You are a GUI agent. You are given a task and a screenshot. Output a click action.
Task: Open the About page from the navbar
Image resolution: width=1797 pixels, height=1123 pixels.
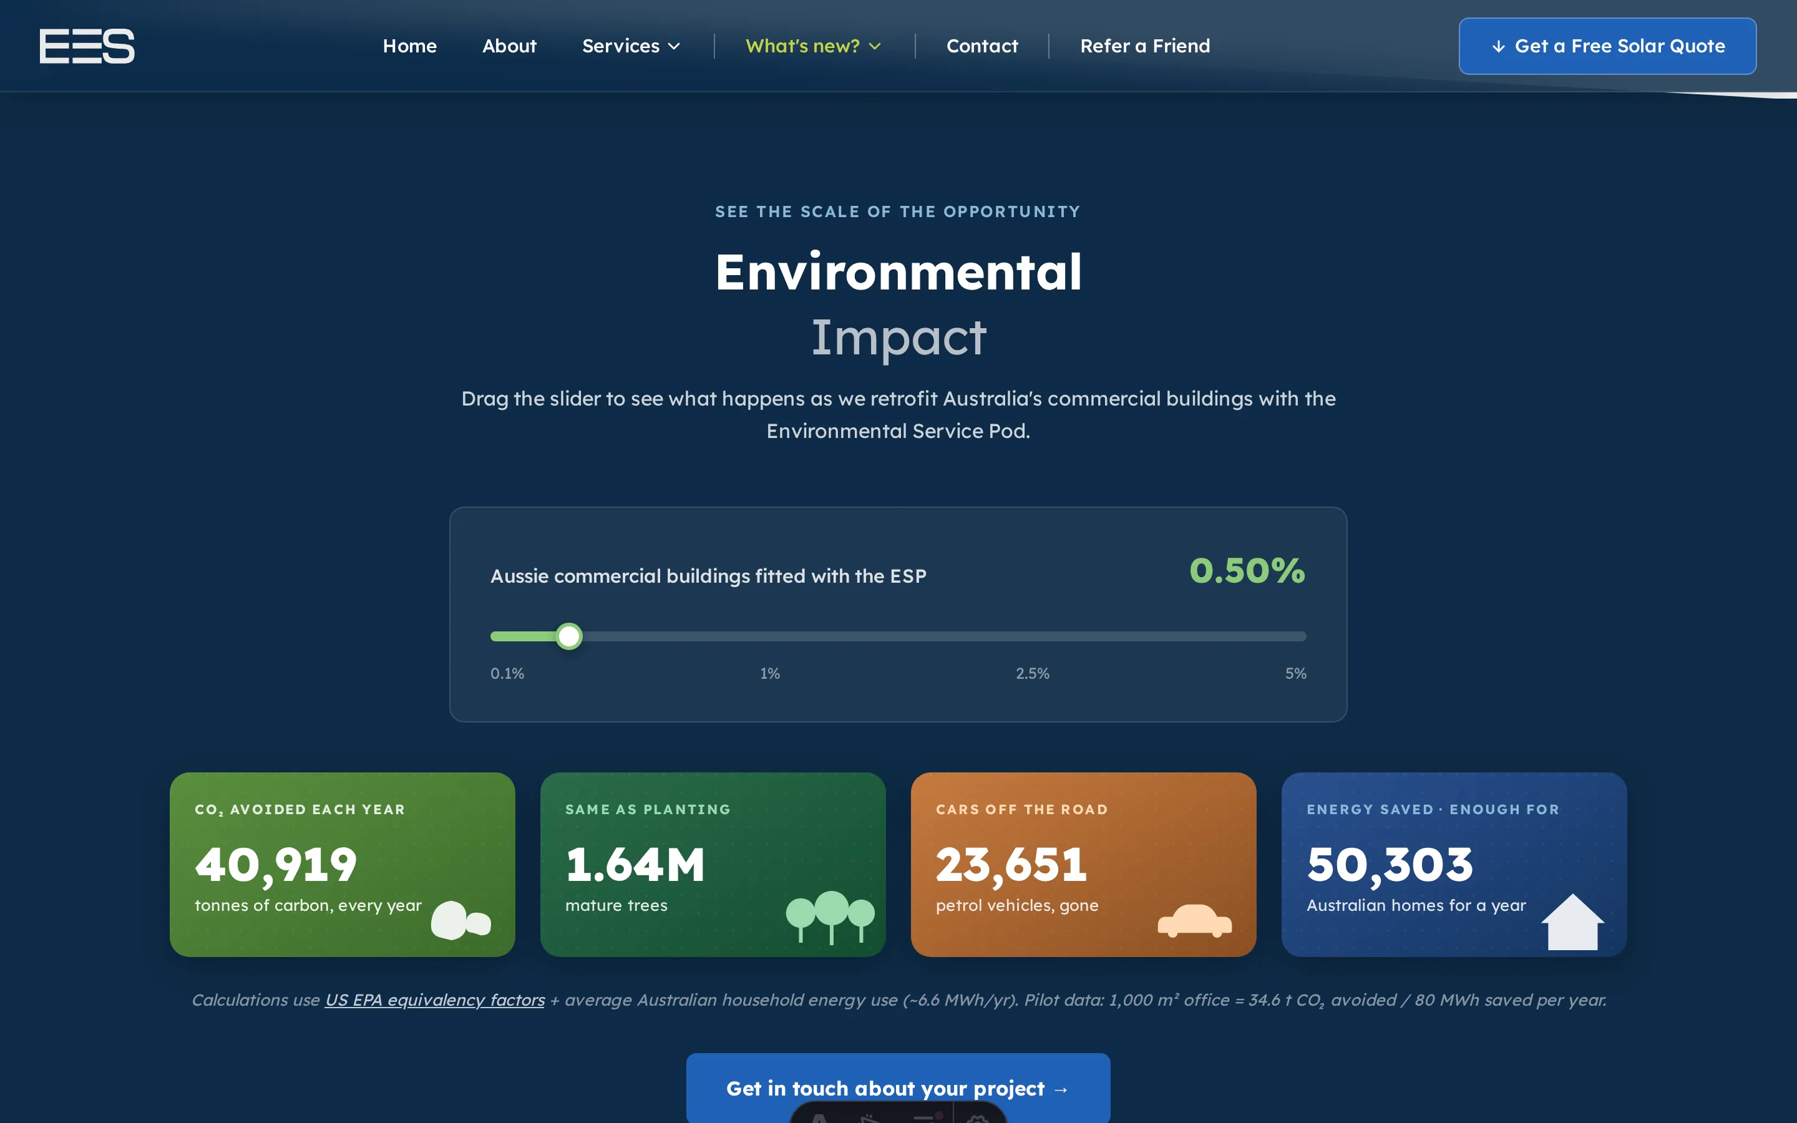pyautogui.click(x=509, y=46)
